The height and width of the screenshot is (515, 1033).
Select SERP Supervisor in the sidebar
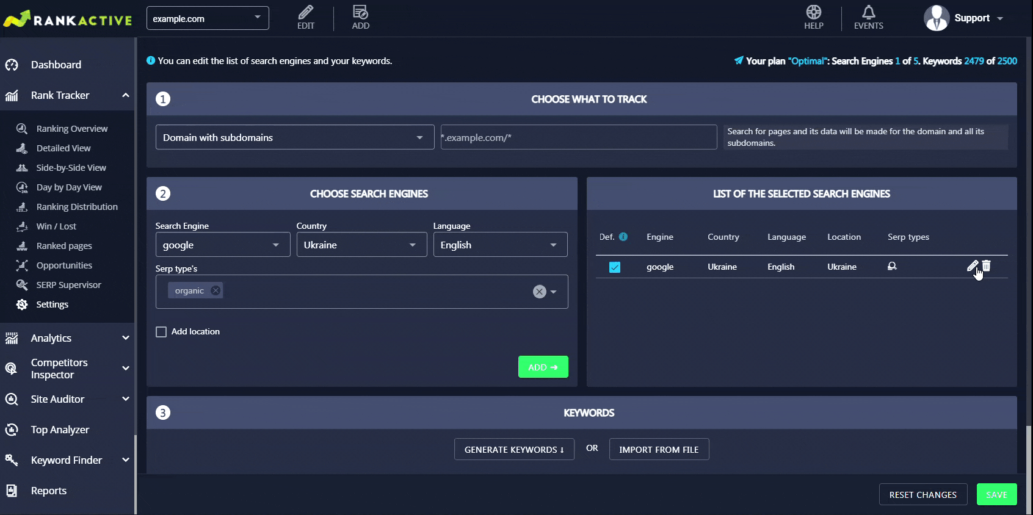pos(68,285)
